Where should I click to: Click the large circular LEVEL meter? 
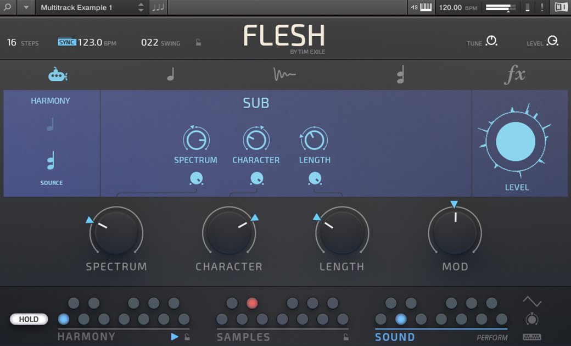tap(516, 141)
